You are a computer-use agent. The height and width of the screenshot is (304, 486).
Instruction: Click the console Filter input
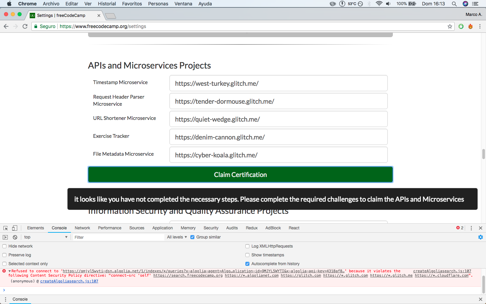point(118,237)
